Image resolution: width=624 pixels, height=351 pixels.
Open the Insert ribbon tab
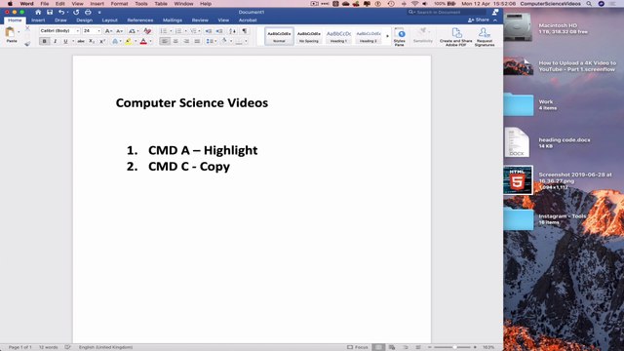tap(38, 20)
